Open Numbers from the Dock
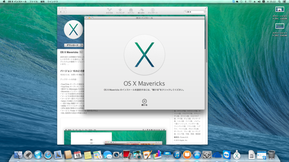Viewport: 289px width, 162px height. click(157, 155)
